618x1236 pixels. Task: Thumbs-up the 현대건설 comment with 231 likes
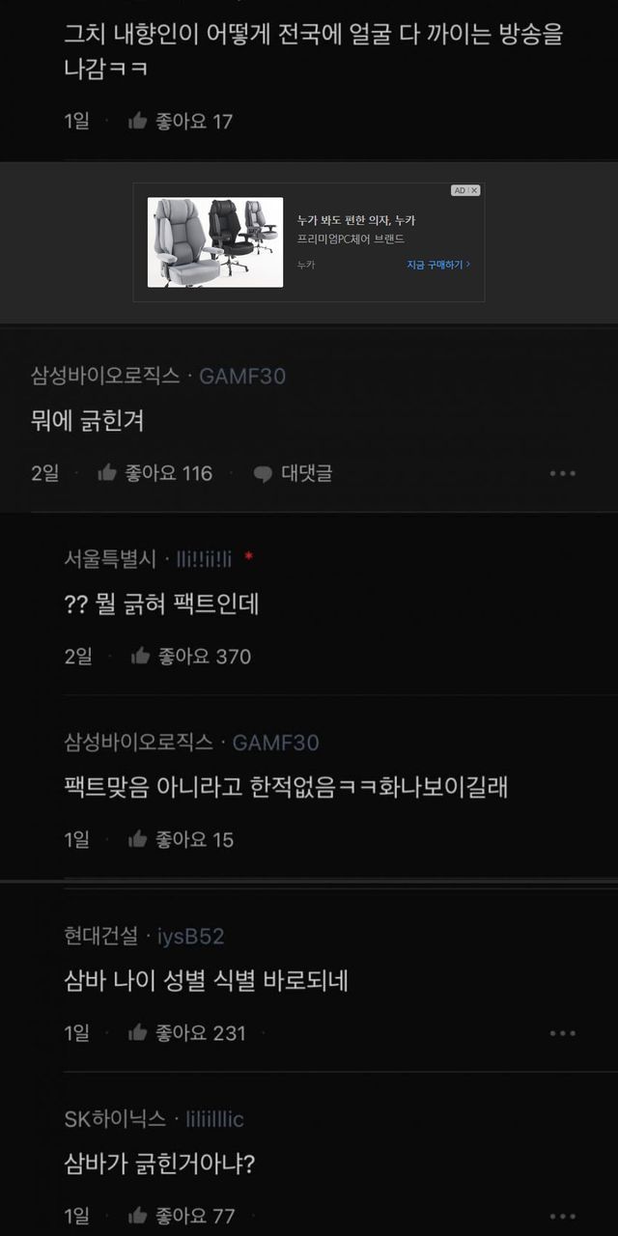pos(137,1033)
